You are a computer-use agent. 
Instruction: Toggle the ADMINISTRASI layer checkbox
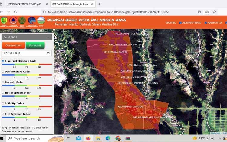click(x=180, y=23)
